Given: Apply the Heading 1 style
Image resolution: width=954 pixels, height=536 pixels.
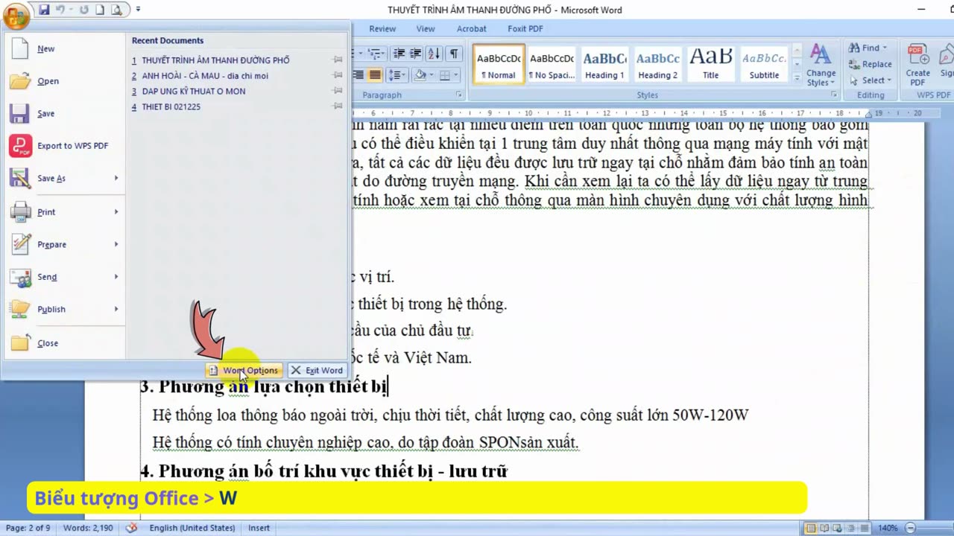Looking at the screenshot, I should click(604, 64).
